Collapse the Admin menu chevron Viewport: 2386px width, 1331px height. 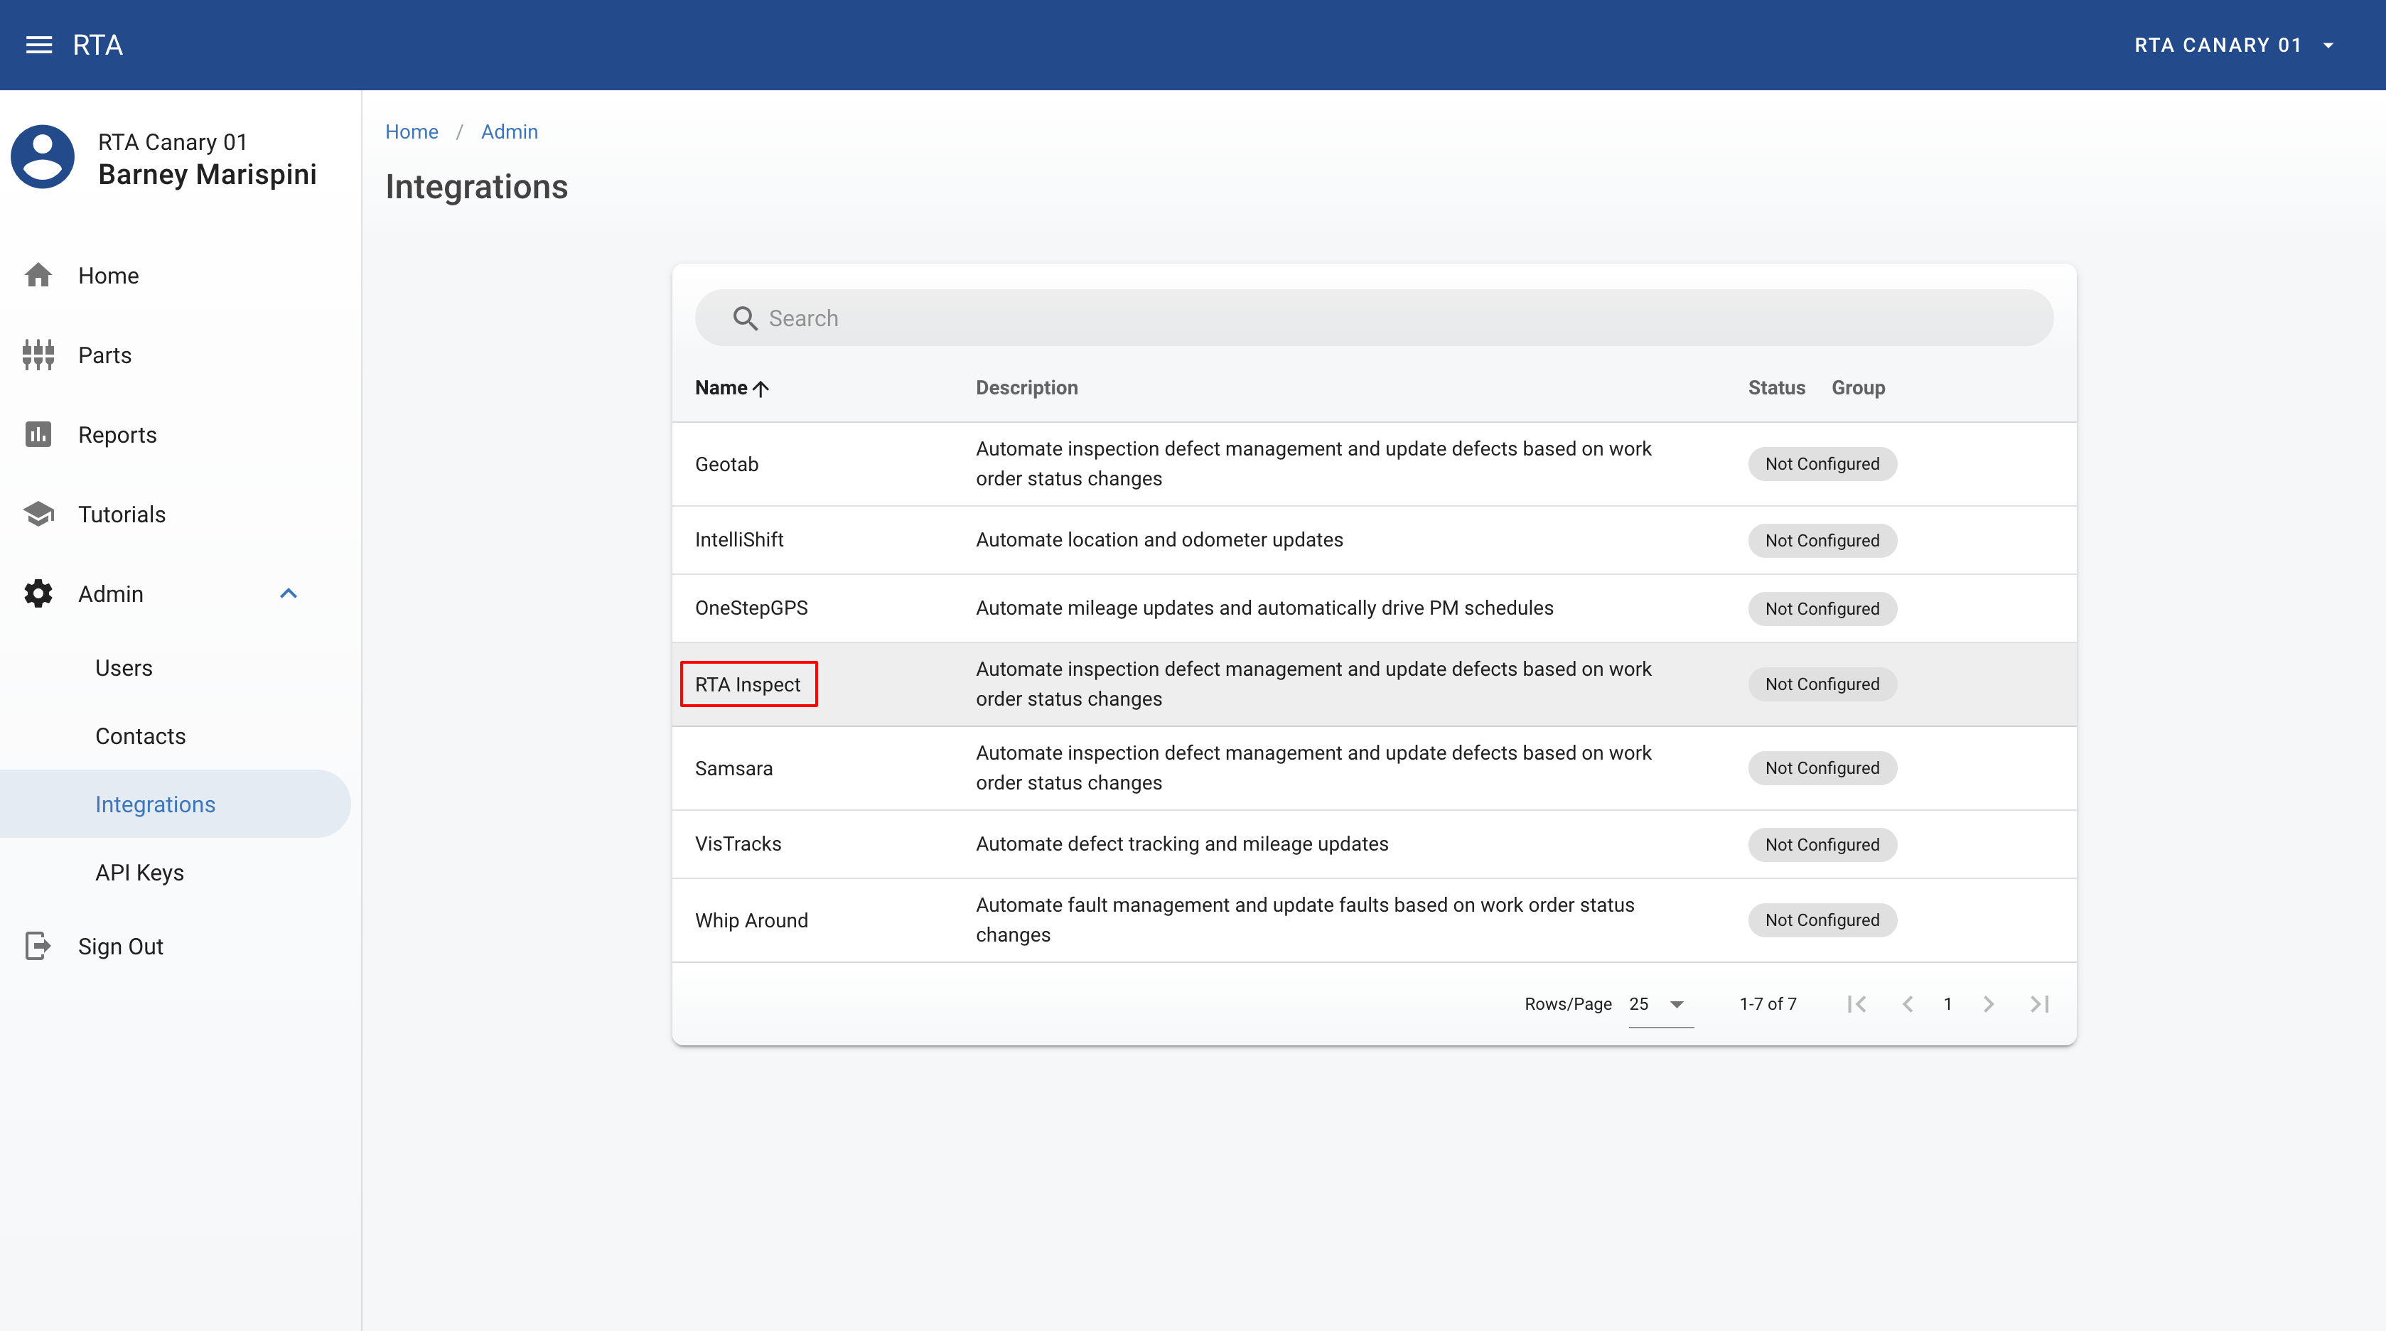click(x=288, y=593)
